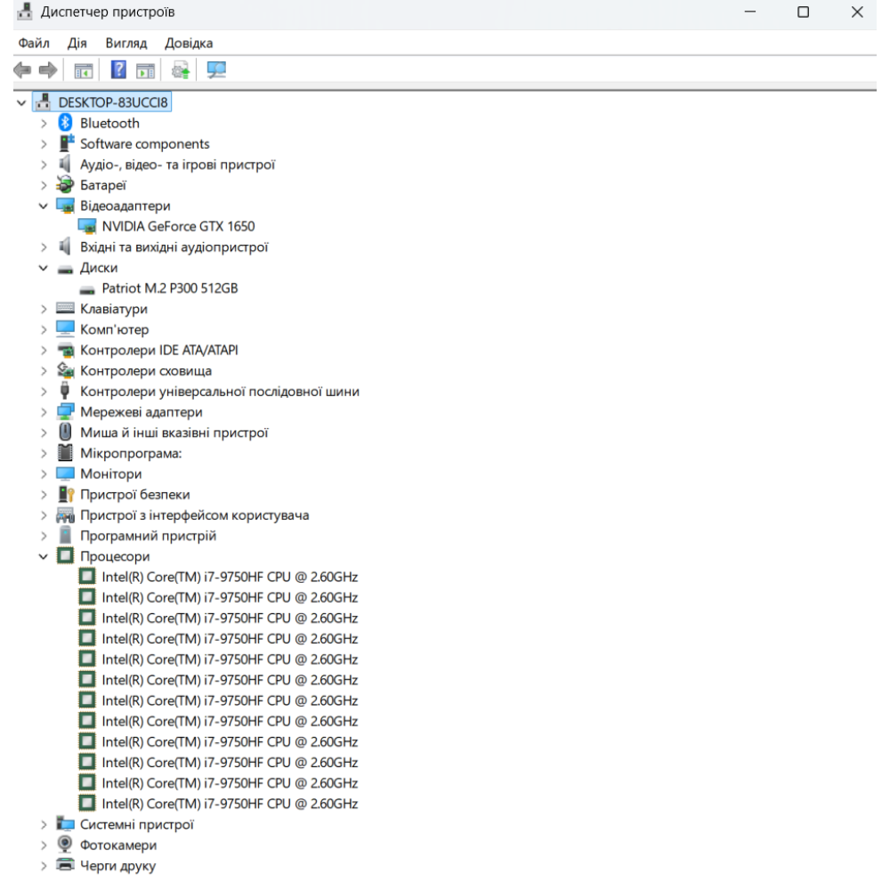Expand the Клавіатури category
The image size is (890, 890).
pos(43,309)
